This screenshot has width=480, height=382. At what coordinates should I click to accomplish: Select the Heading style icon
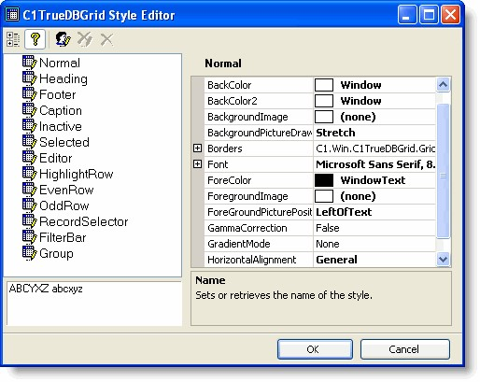click(x=29, y=78)
